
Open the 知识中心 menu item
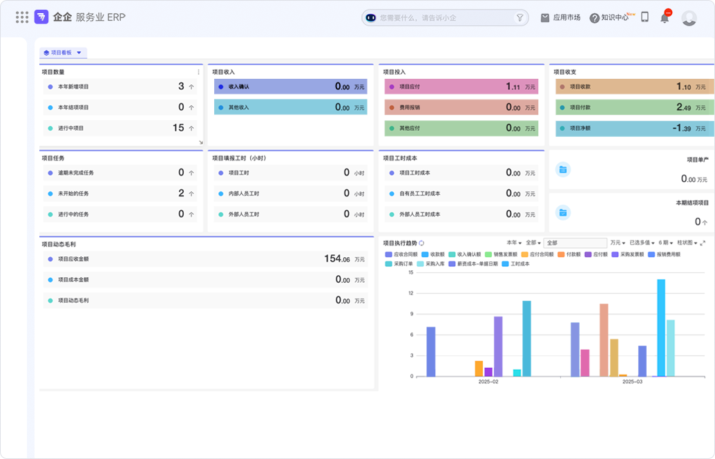(609, 18)
